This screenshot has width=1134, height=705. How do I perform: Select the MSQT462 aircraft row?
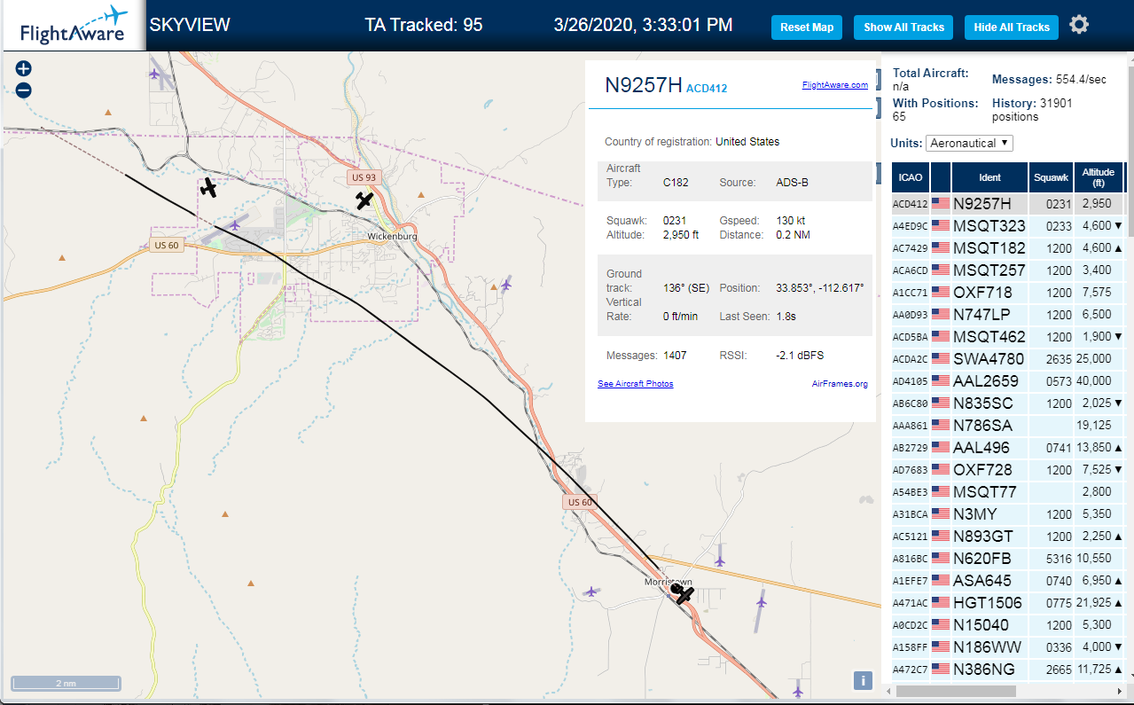1007,337
